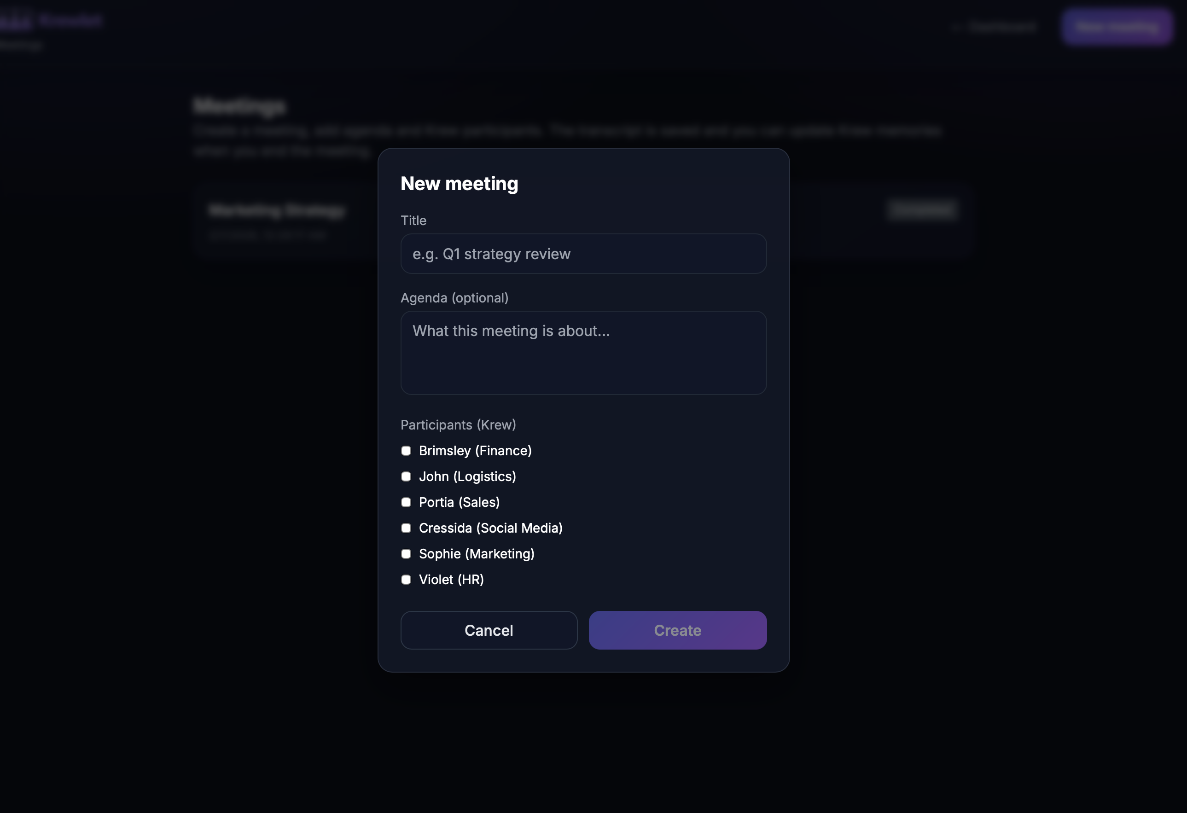
Task: Focus the Agenda (optional) text area
Action: (x=583, y=353)
